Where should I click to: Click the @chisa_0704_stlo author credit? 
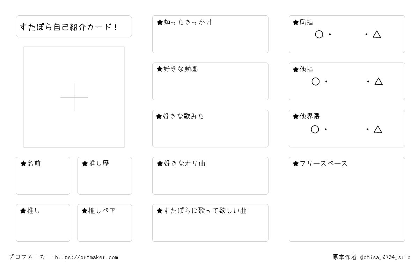[x=385, y=257]
